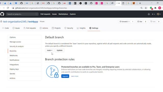Open the user avatar menu
Viewport: 163px width, 92px height.
[x=159, y=14]
